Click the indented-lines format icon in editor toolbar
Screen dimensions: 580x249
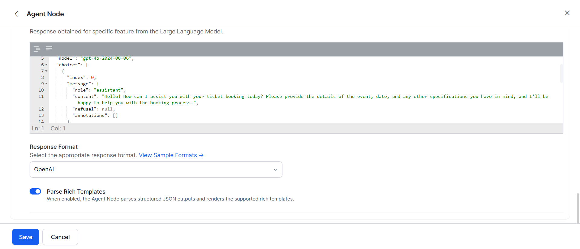point(37,49)
